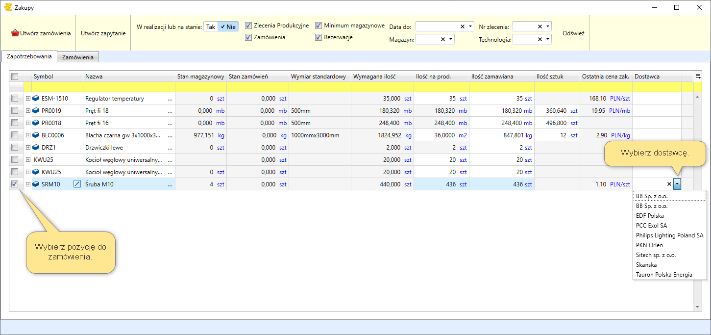Expand the BLC0006 row tree node
This screenshot has width=711, height=335.
click(28, 135)
